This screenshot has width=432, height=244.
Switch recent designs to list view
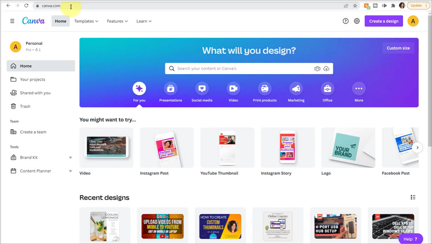point(413,197)
